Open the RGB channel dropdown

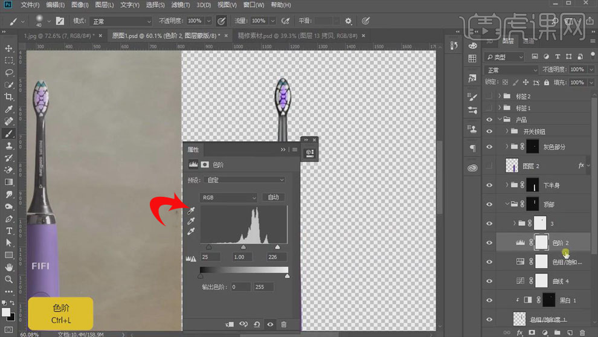(x=229, y=197)
